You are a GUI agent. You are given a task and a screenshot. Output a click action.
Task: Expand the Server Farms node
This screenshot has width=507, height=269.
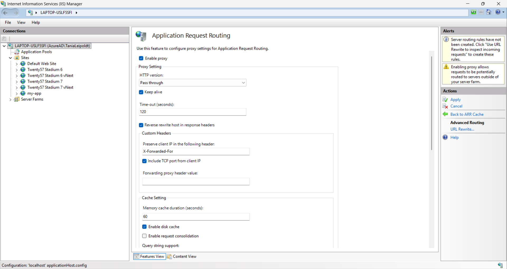10,99
